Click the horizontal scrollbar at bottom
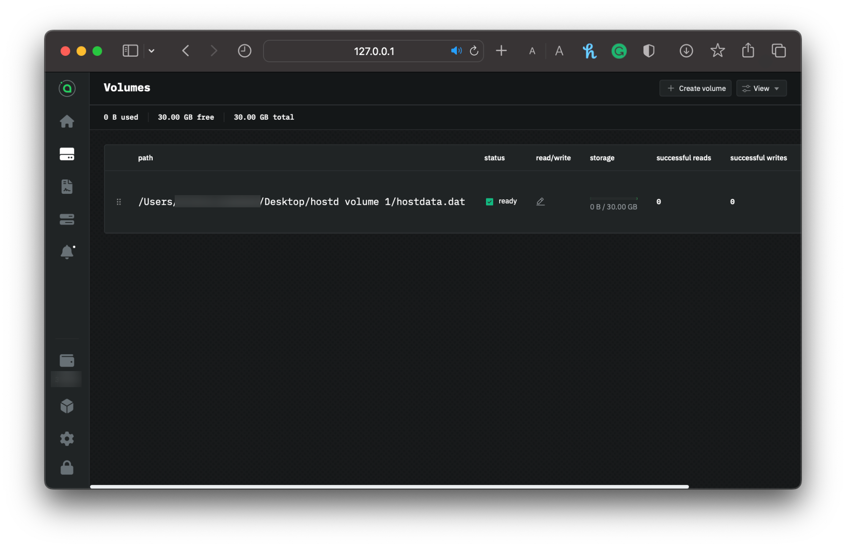Viewport: 846px width, 548px height. click(389, 487)
